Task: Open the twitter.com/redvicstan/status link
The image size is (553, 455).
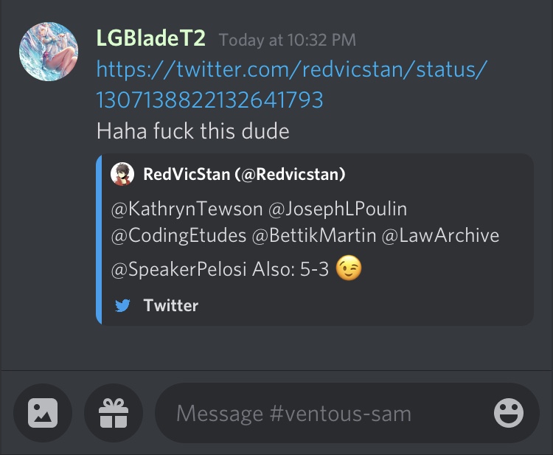Action: click(292, 69)
